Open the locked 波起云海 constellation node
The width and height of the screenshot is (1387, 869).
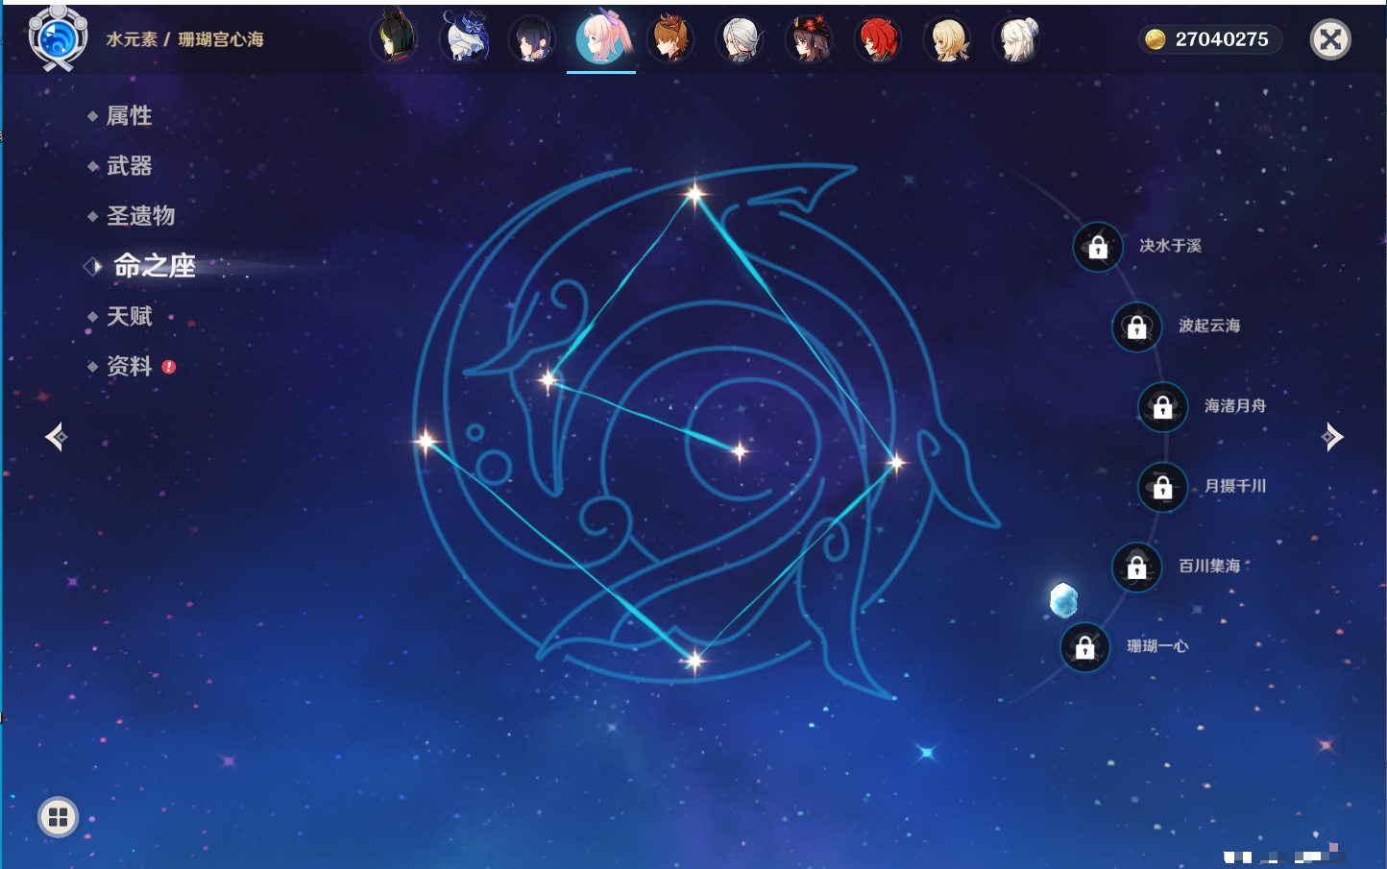click(1136, 326)
